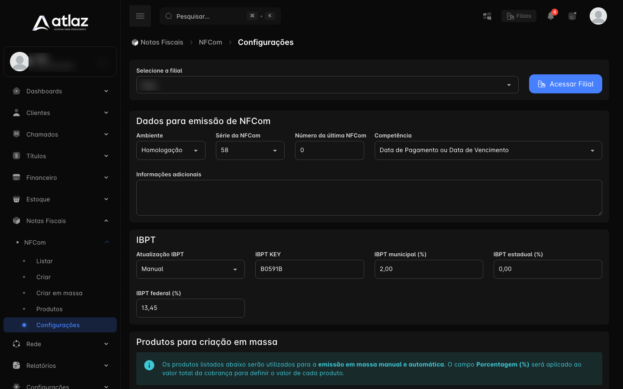Open the chat messages icon in header
Image resolution: width=623 pixels, height=389 pixels.
[x=572, y=16]
